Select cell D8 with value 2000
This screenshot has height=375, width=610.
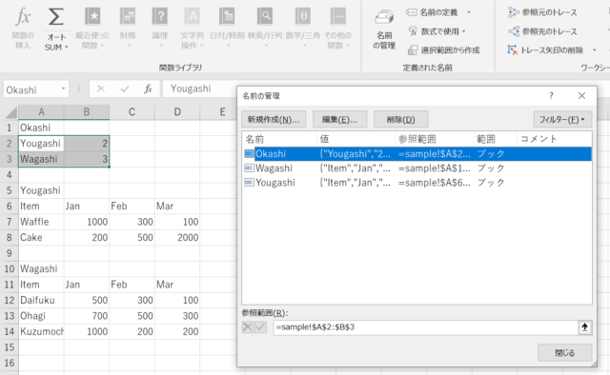pyautogui.click(x=177, y=237)
